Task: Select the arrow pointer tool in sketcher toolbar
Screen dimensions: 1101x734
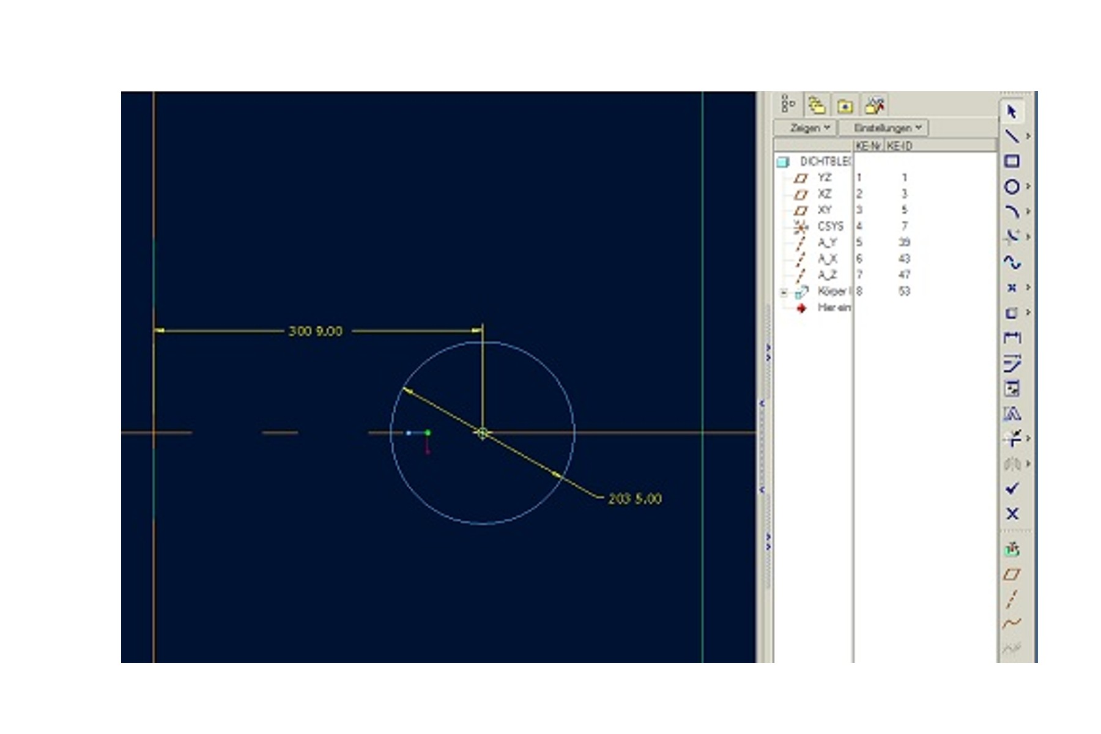Action: pos(1012,112)
